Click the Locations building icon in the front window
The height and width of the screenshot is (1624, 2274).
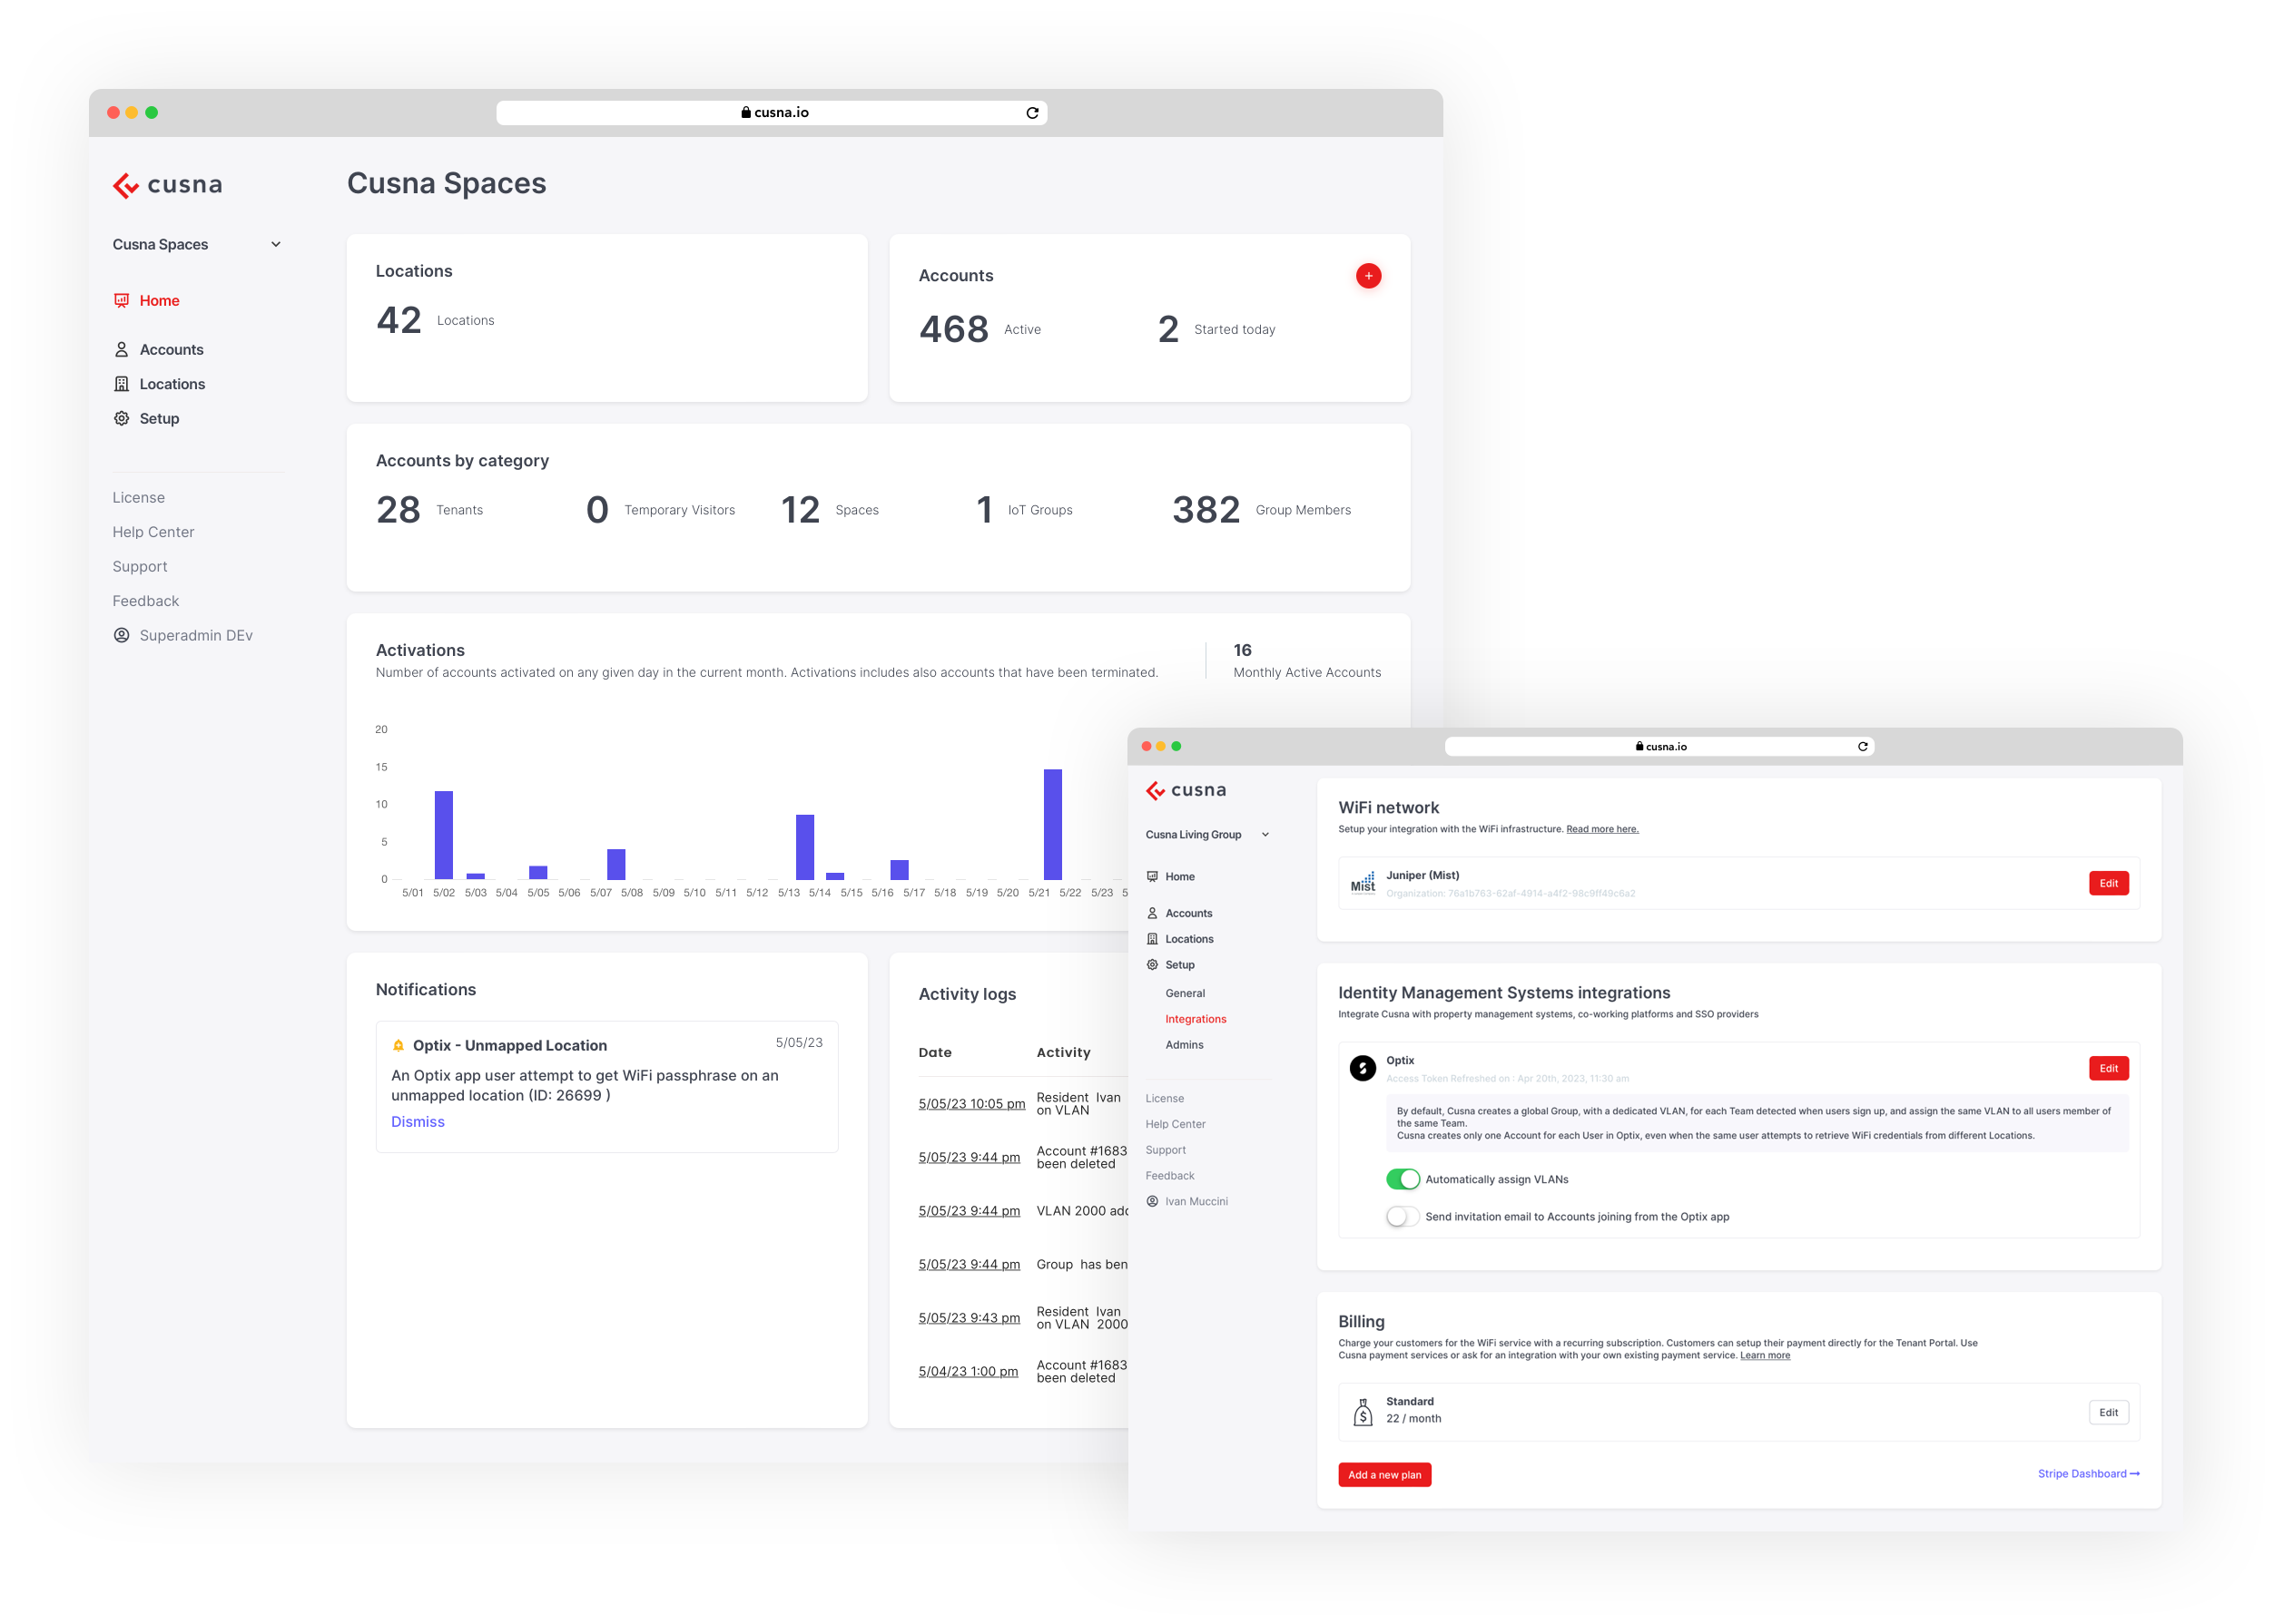(x=1151, y=939)
